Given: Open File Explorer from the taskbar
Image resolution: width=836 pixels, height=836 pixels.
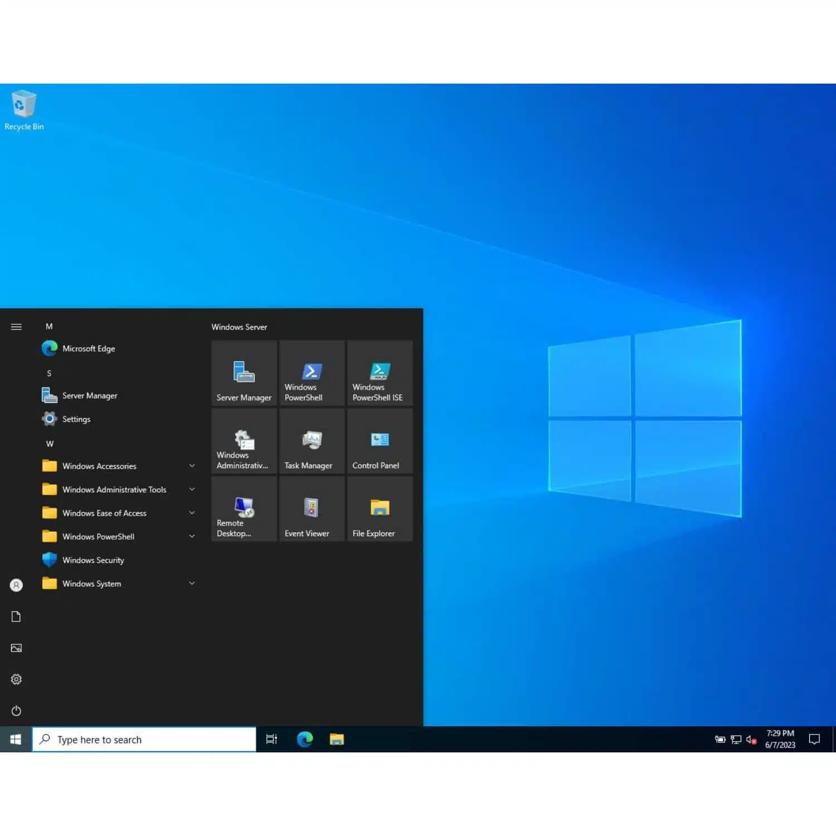Looking at the screenshot, I should (337, 740).
